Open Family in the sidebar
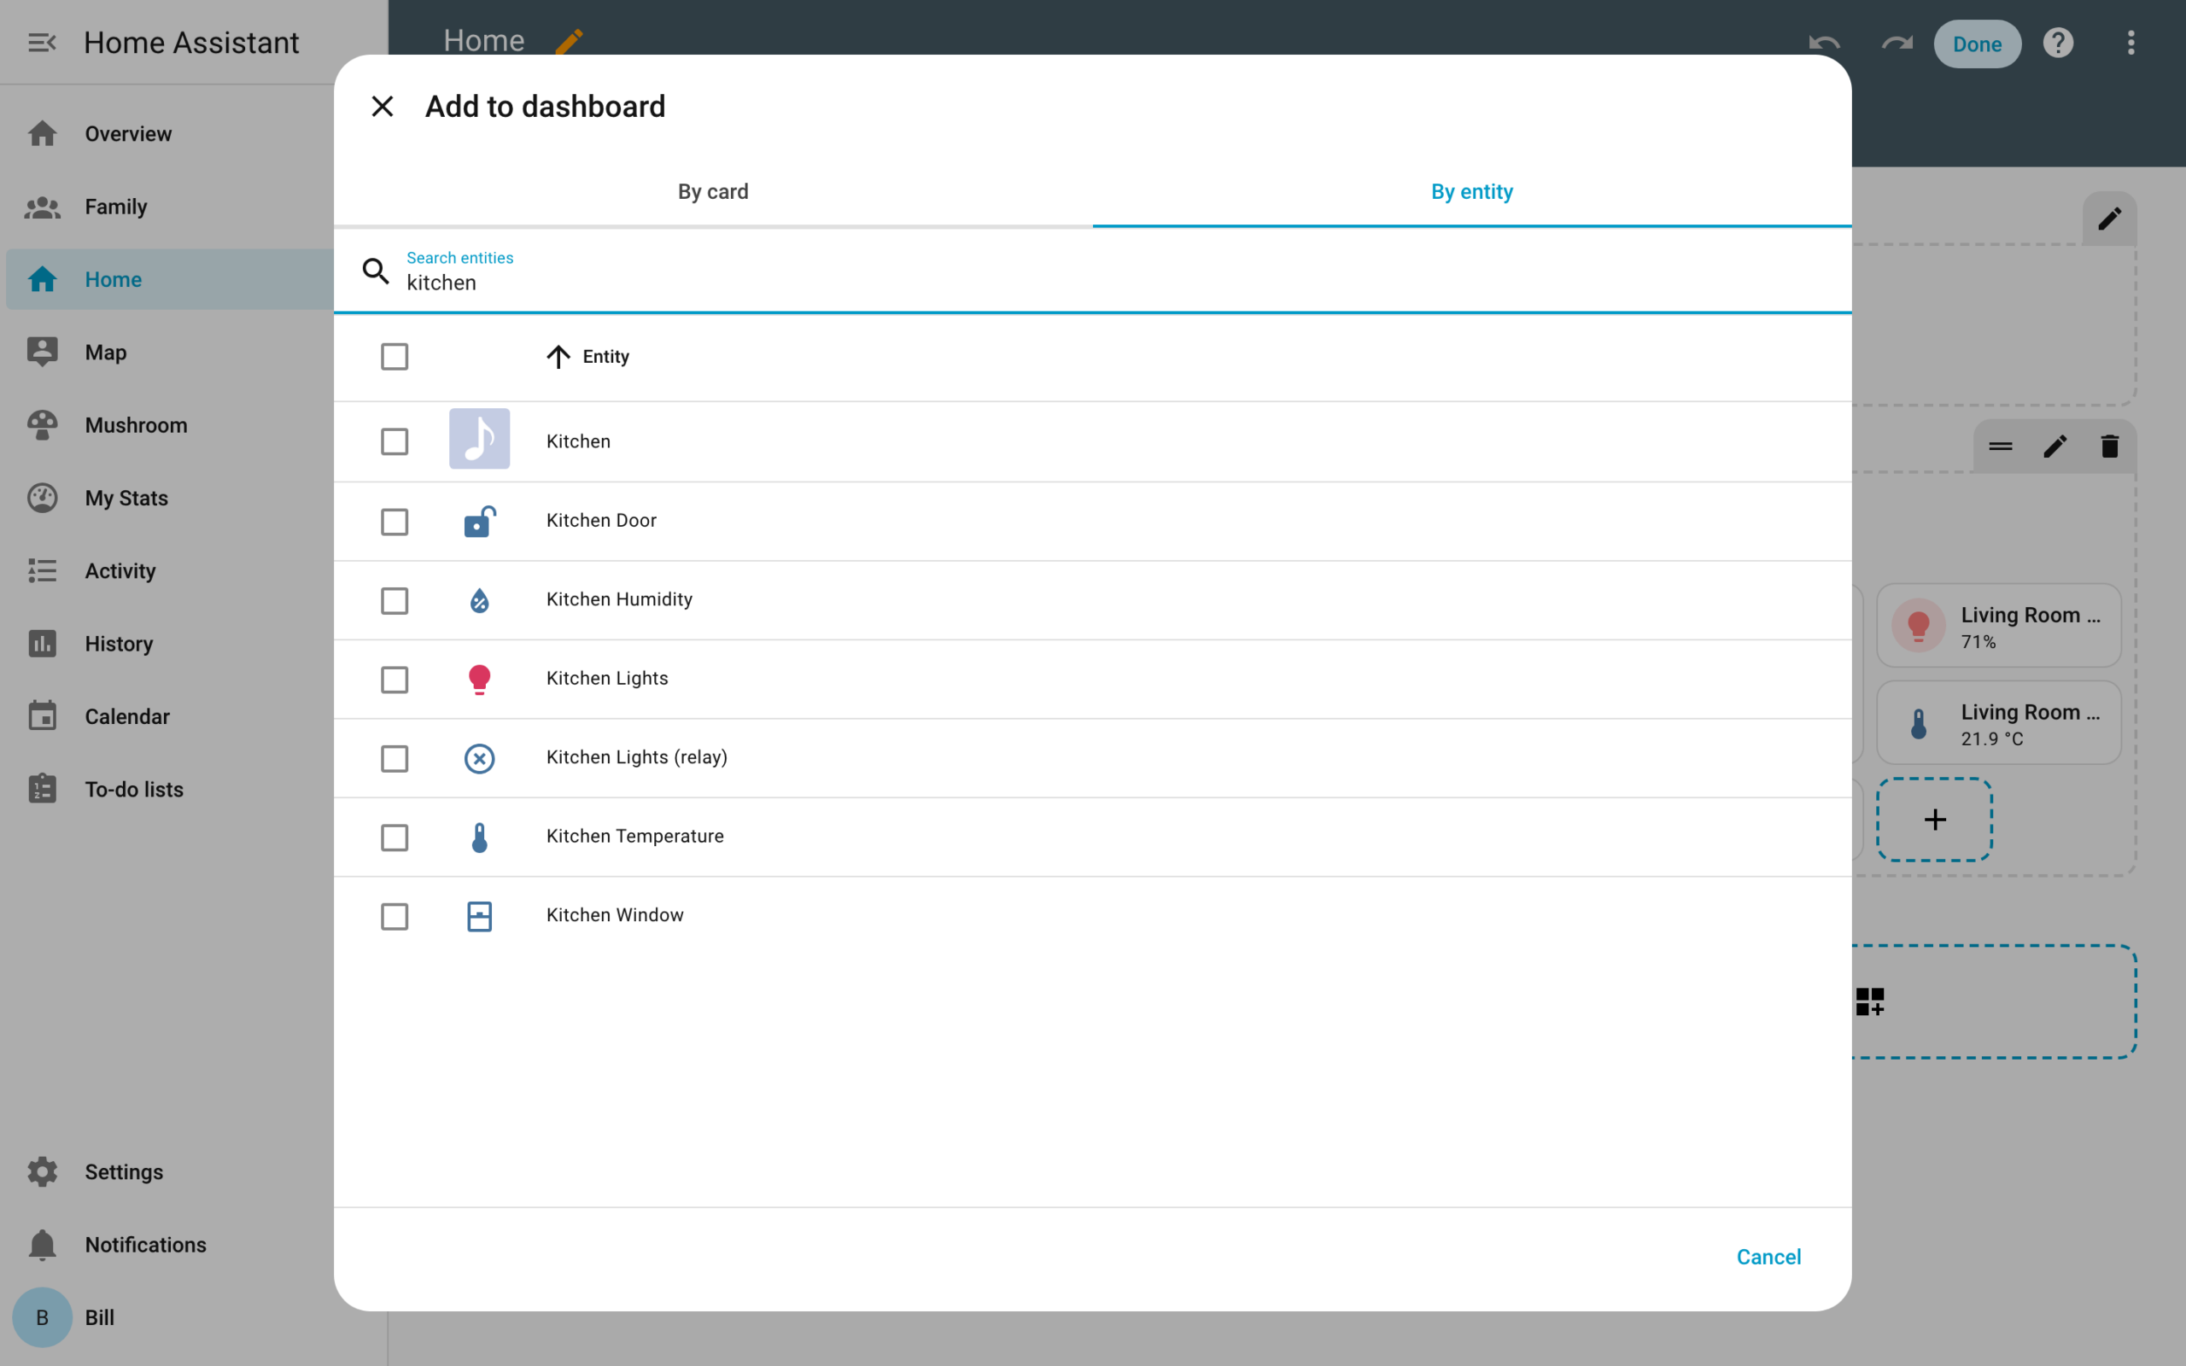The height and width of the screenshot is (1366, 2186). click(170, 207)
